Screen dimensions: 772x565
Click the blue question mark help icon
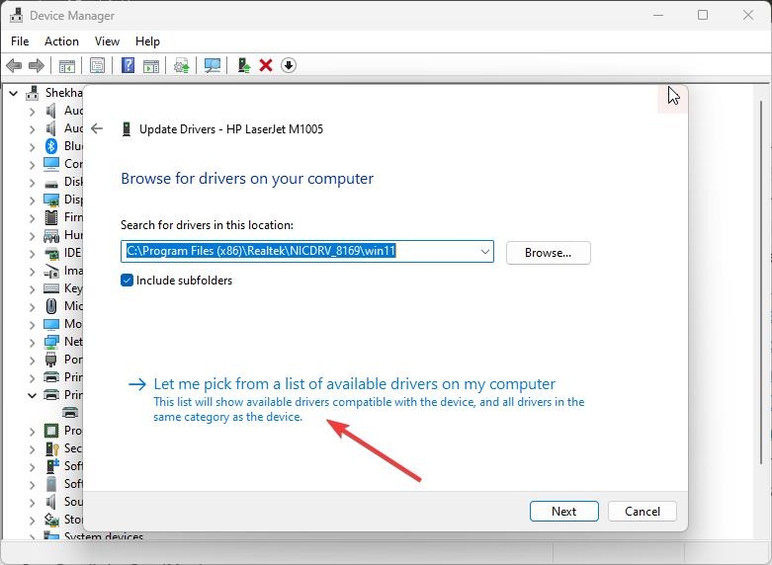pyautogui.click(x=129, y=65)
